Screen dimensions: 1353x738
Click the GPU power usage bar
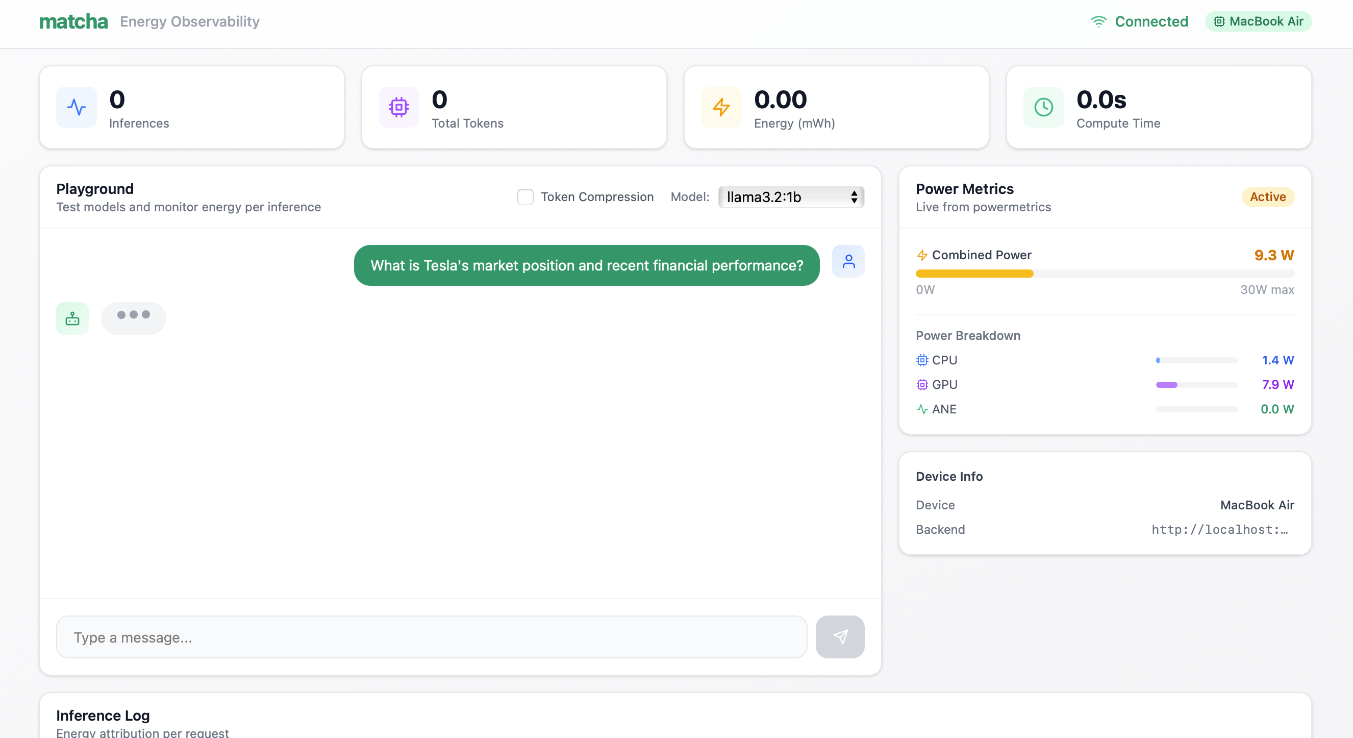click(1196, 385)
